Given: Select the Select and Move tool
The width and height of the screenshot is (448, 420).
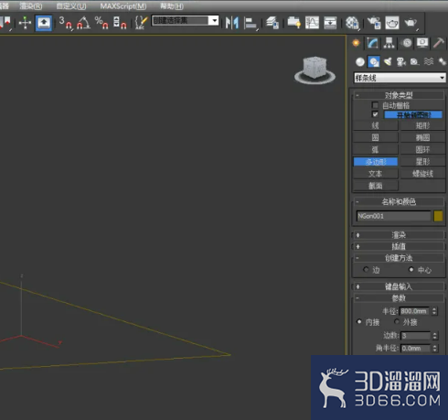Looking at the screenshot, I should [25, 23].
